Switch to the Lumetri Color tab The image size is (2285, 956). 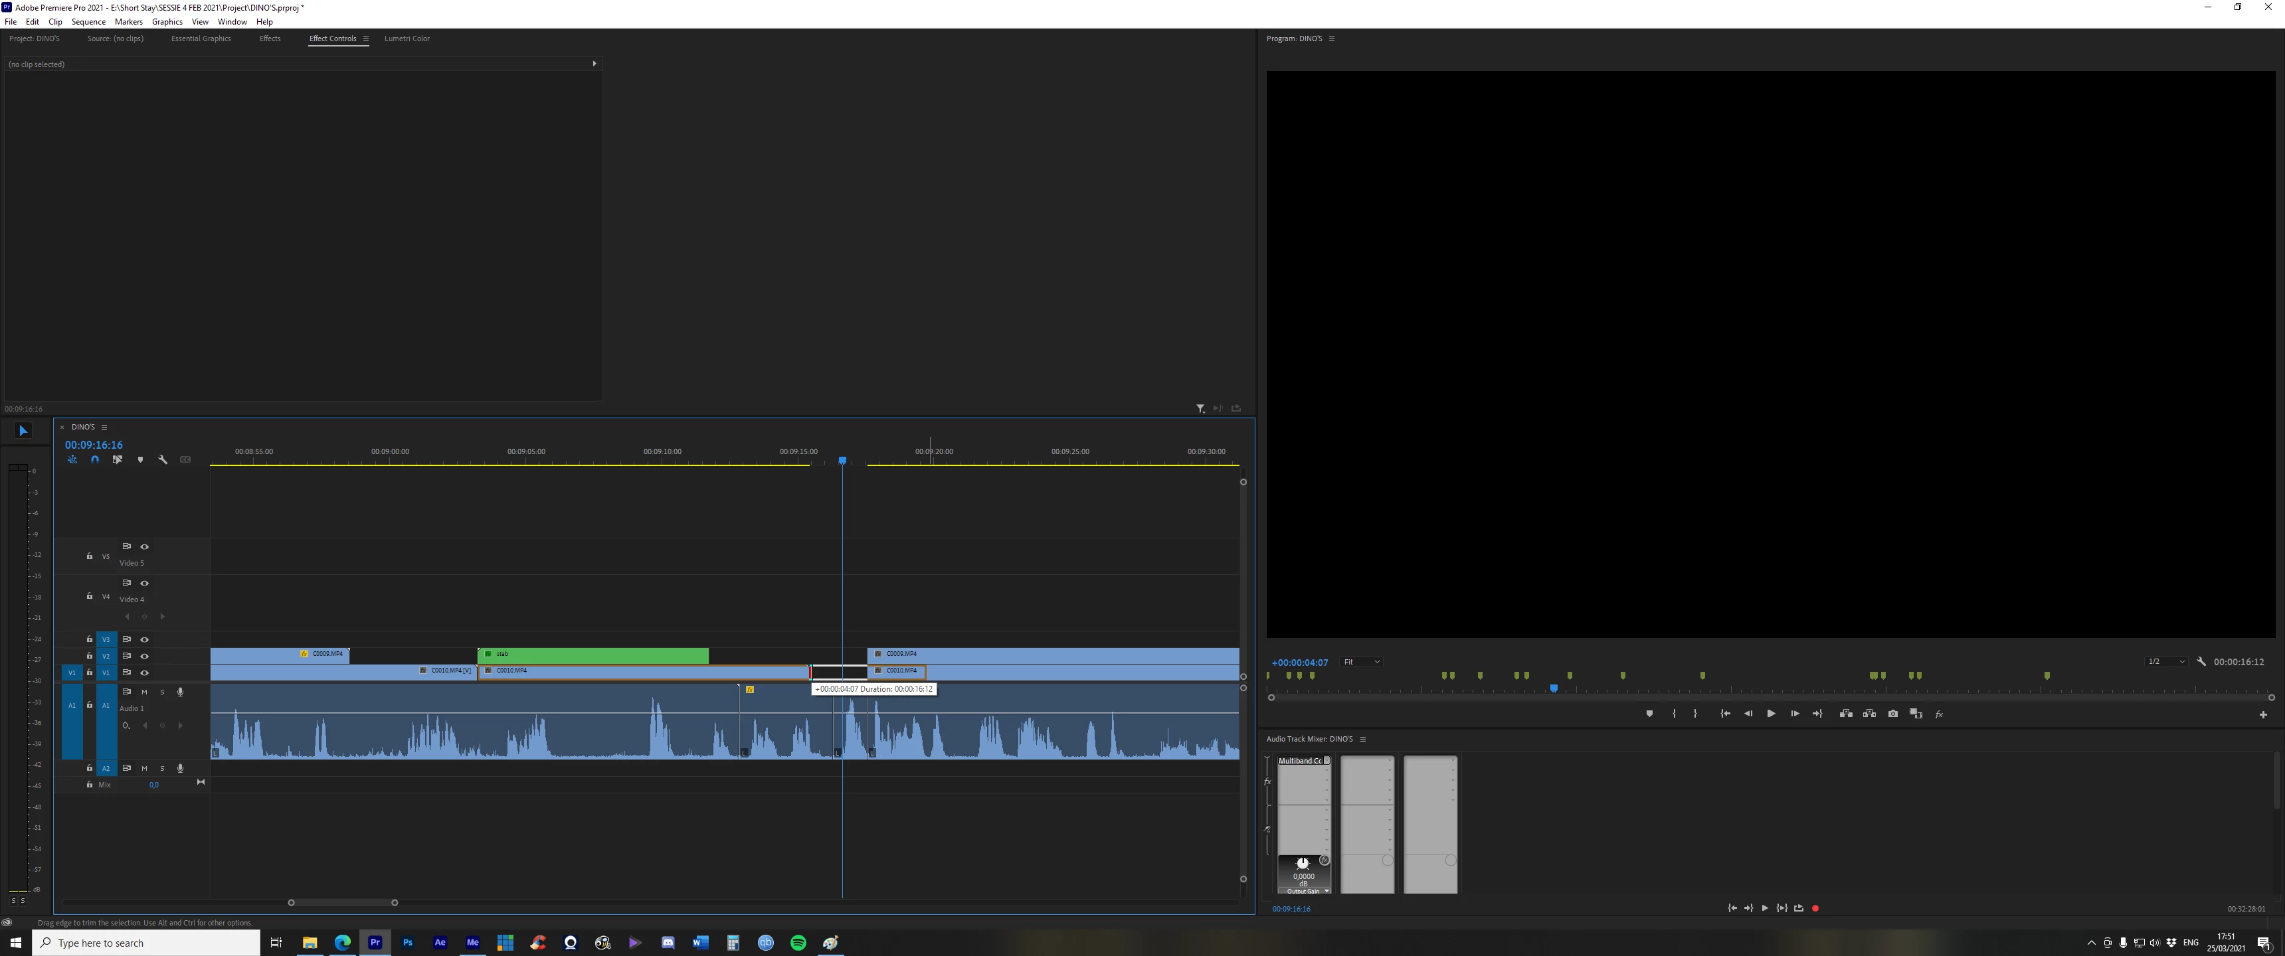click(x=407, y=38)
